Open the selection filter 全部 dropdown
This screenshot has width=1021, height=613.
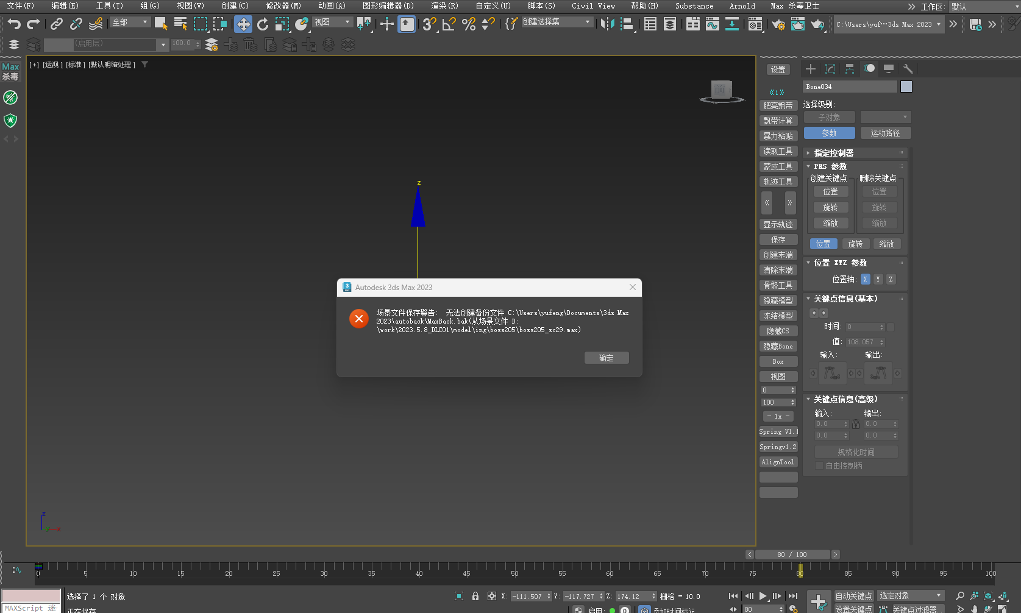[x=130, y=22]
